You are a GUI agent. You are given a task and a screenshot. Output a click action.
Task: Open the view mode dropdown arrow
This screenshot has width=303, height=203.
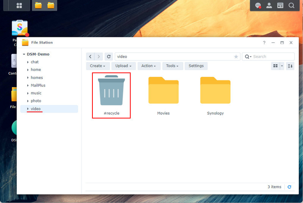coord(282,66)
